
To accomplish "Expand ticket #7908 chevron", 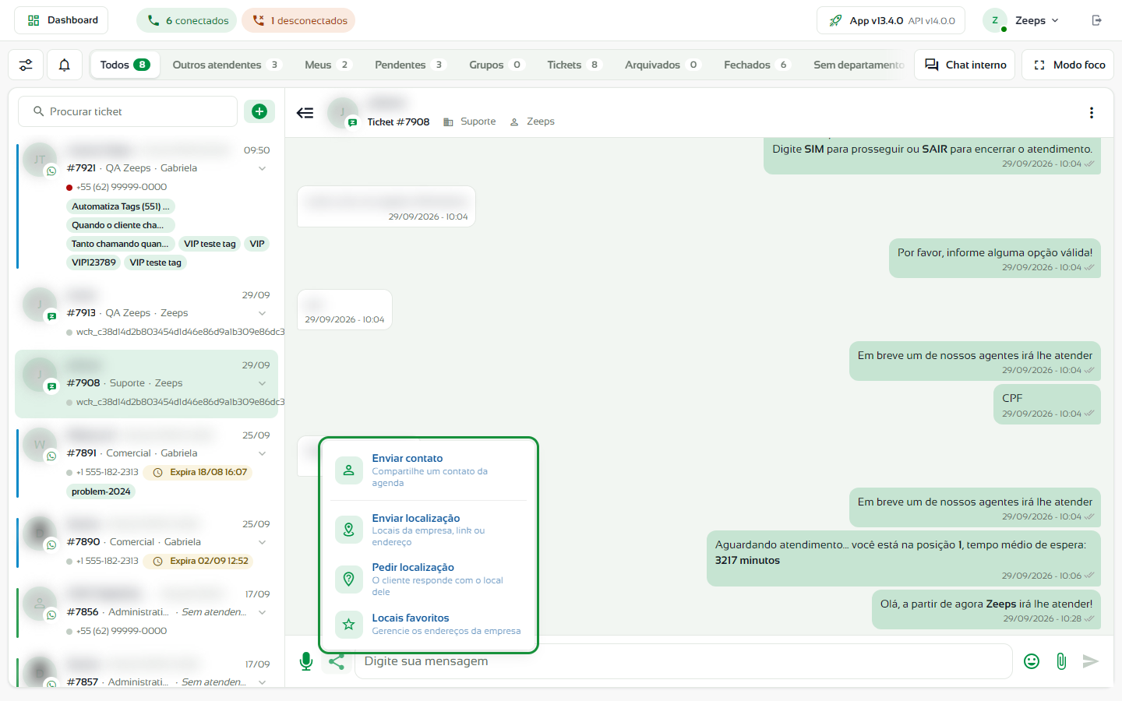I will pyautogui.click(x=263, y=383).
